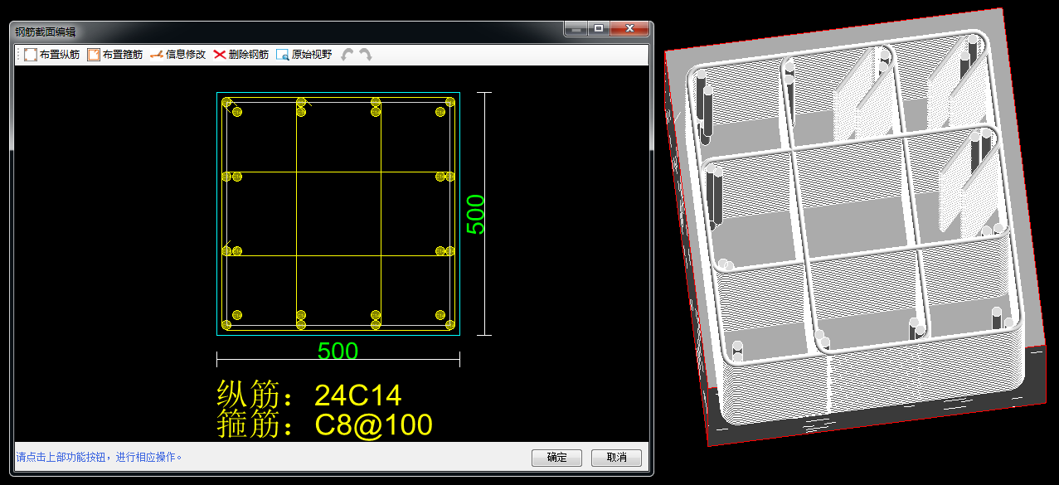Select the 纵筋 24C14 annotation text

(309, 395)
